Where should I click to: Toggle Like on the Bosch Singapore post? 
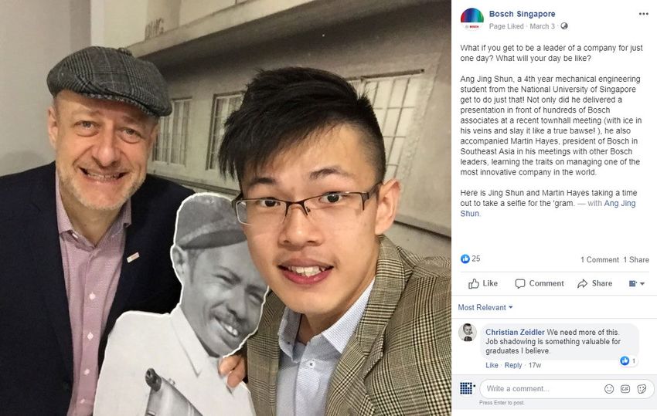pyautogui.click(x=483, y=283)
